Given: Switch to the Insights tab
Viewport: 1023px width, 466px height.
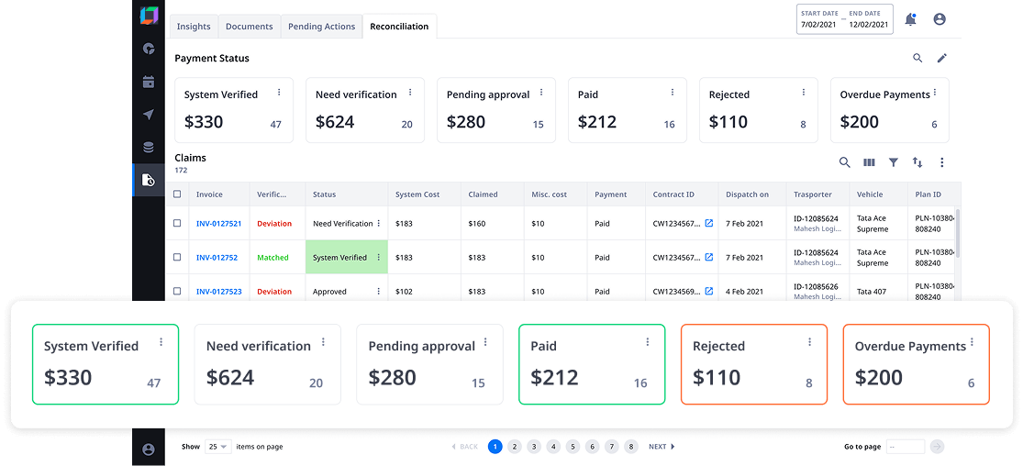Looking at the screenshot, I should tap(194, 27).
